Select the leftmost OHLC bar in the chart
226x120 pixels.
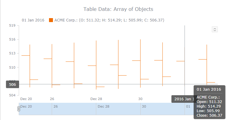[x=30, y=66]
